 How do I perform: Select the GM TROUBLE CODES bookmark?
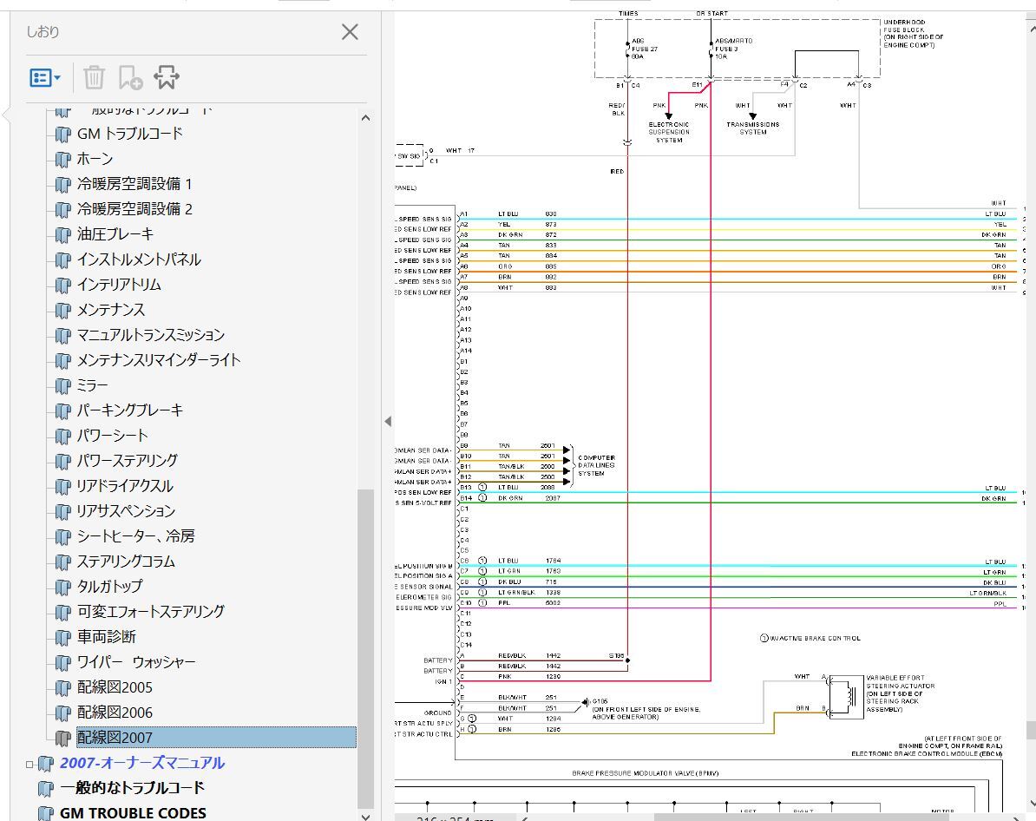(x=133, y=813)
